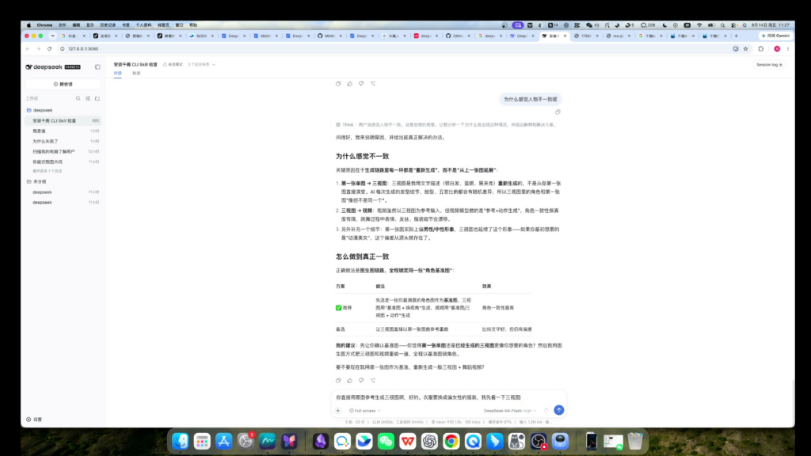Viewport: 811px width, 456px height.
Task: Open the session 扫描我的电脑了解用户
Action: tap(63, 151)
